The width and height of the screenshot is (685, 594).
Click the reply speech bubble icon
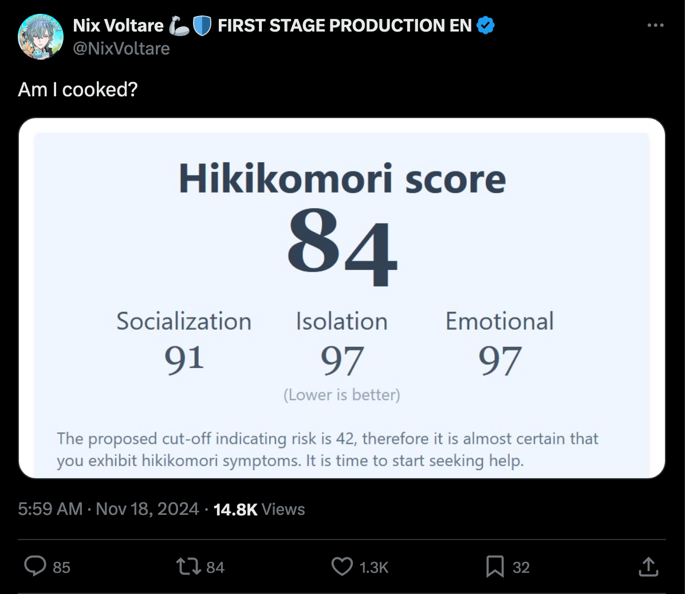(x=36, y=566)
